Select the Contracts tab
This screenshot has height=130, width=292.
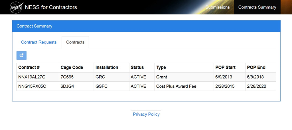coord(75,42)
